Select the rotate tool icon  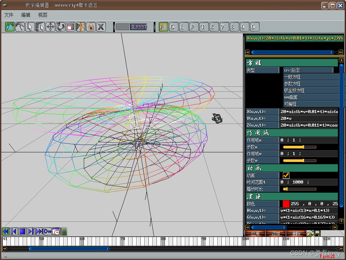pyautogui.click(x=60, y=27)
